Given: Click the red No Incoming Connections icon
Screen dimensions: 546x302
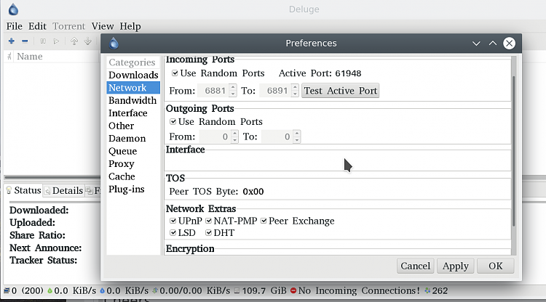Looking at the screenshot, I should point(293,290).
